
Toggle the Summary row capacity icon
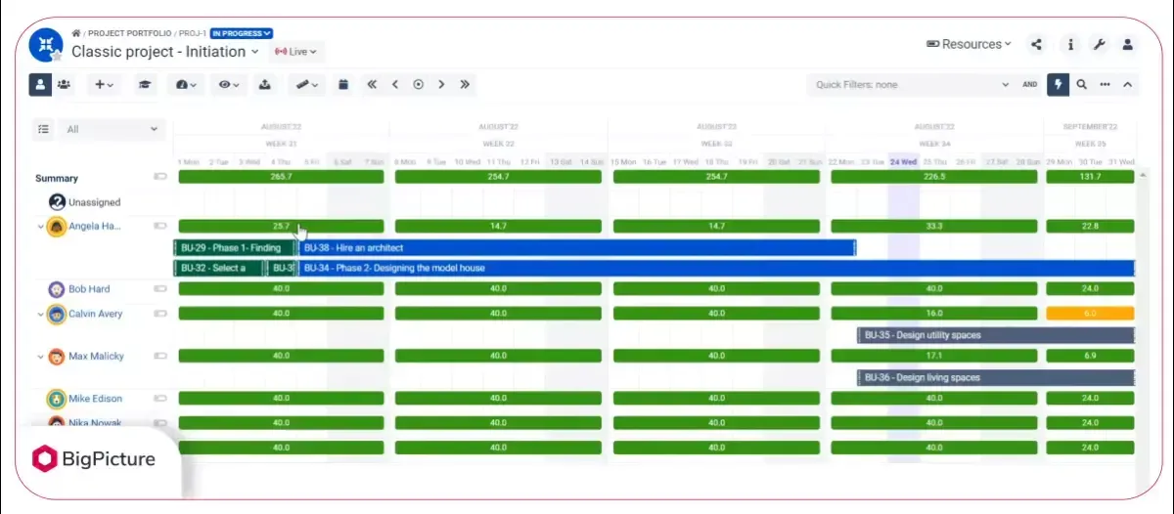[160, 178]
